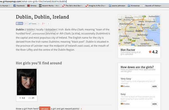Open the Accent Marks bookmark
169x110 pixels.
49,6
